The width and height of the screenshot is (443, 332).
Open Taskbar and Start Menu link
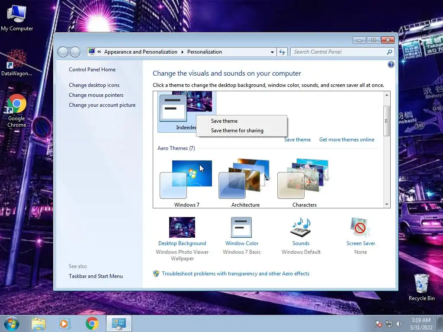(x=96, y=276)
